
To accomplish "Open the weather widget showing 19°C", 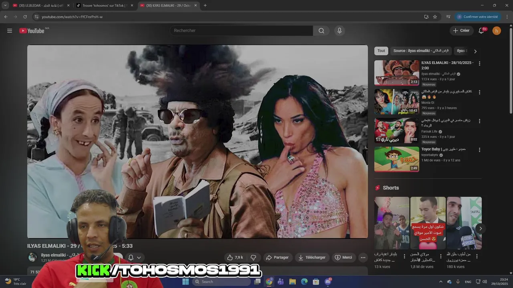I will (15, 282).
